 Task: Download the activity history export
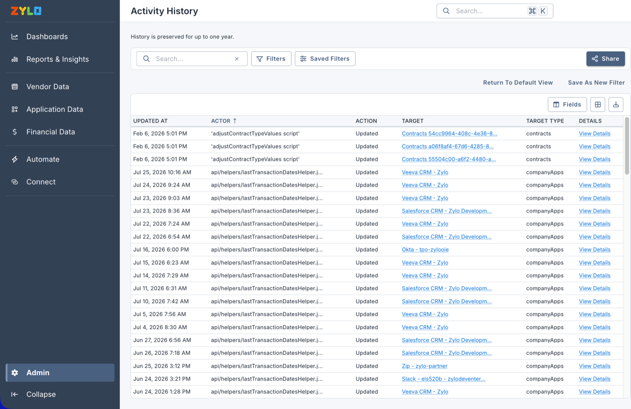616,104
